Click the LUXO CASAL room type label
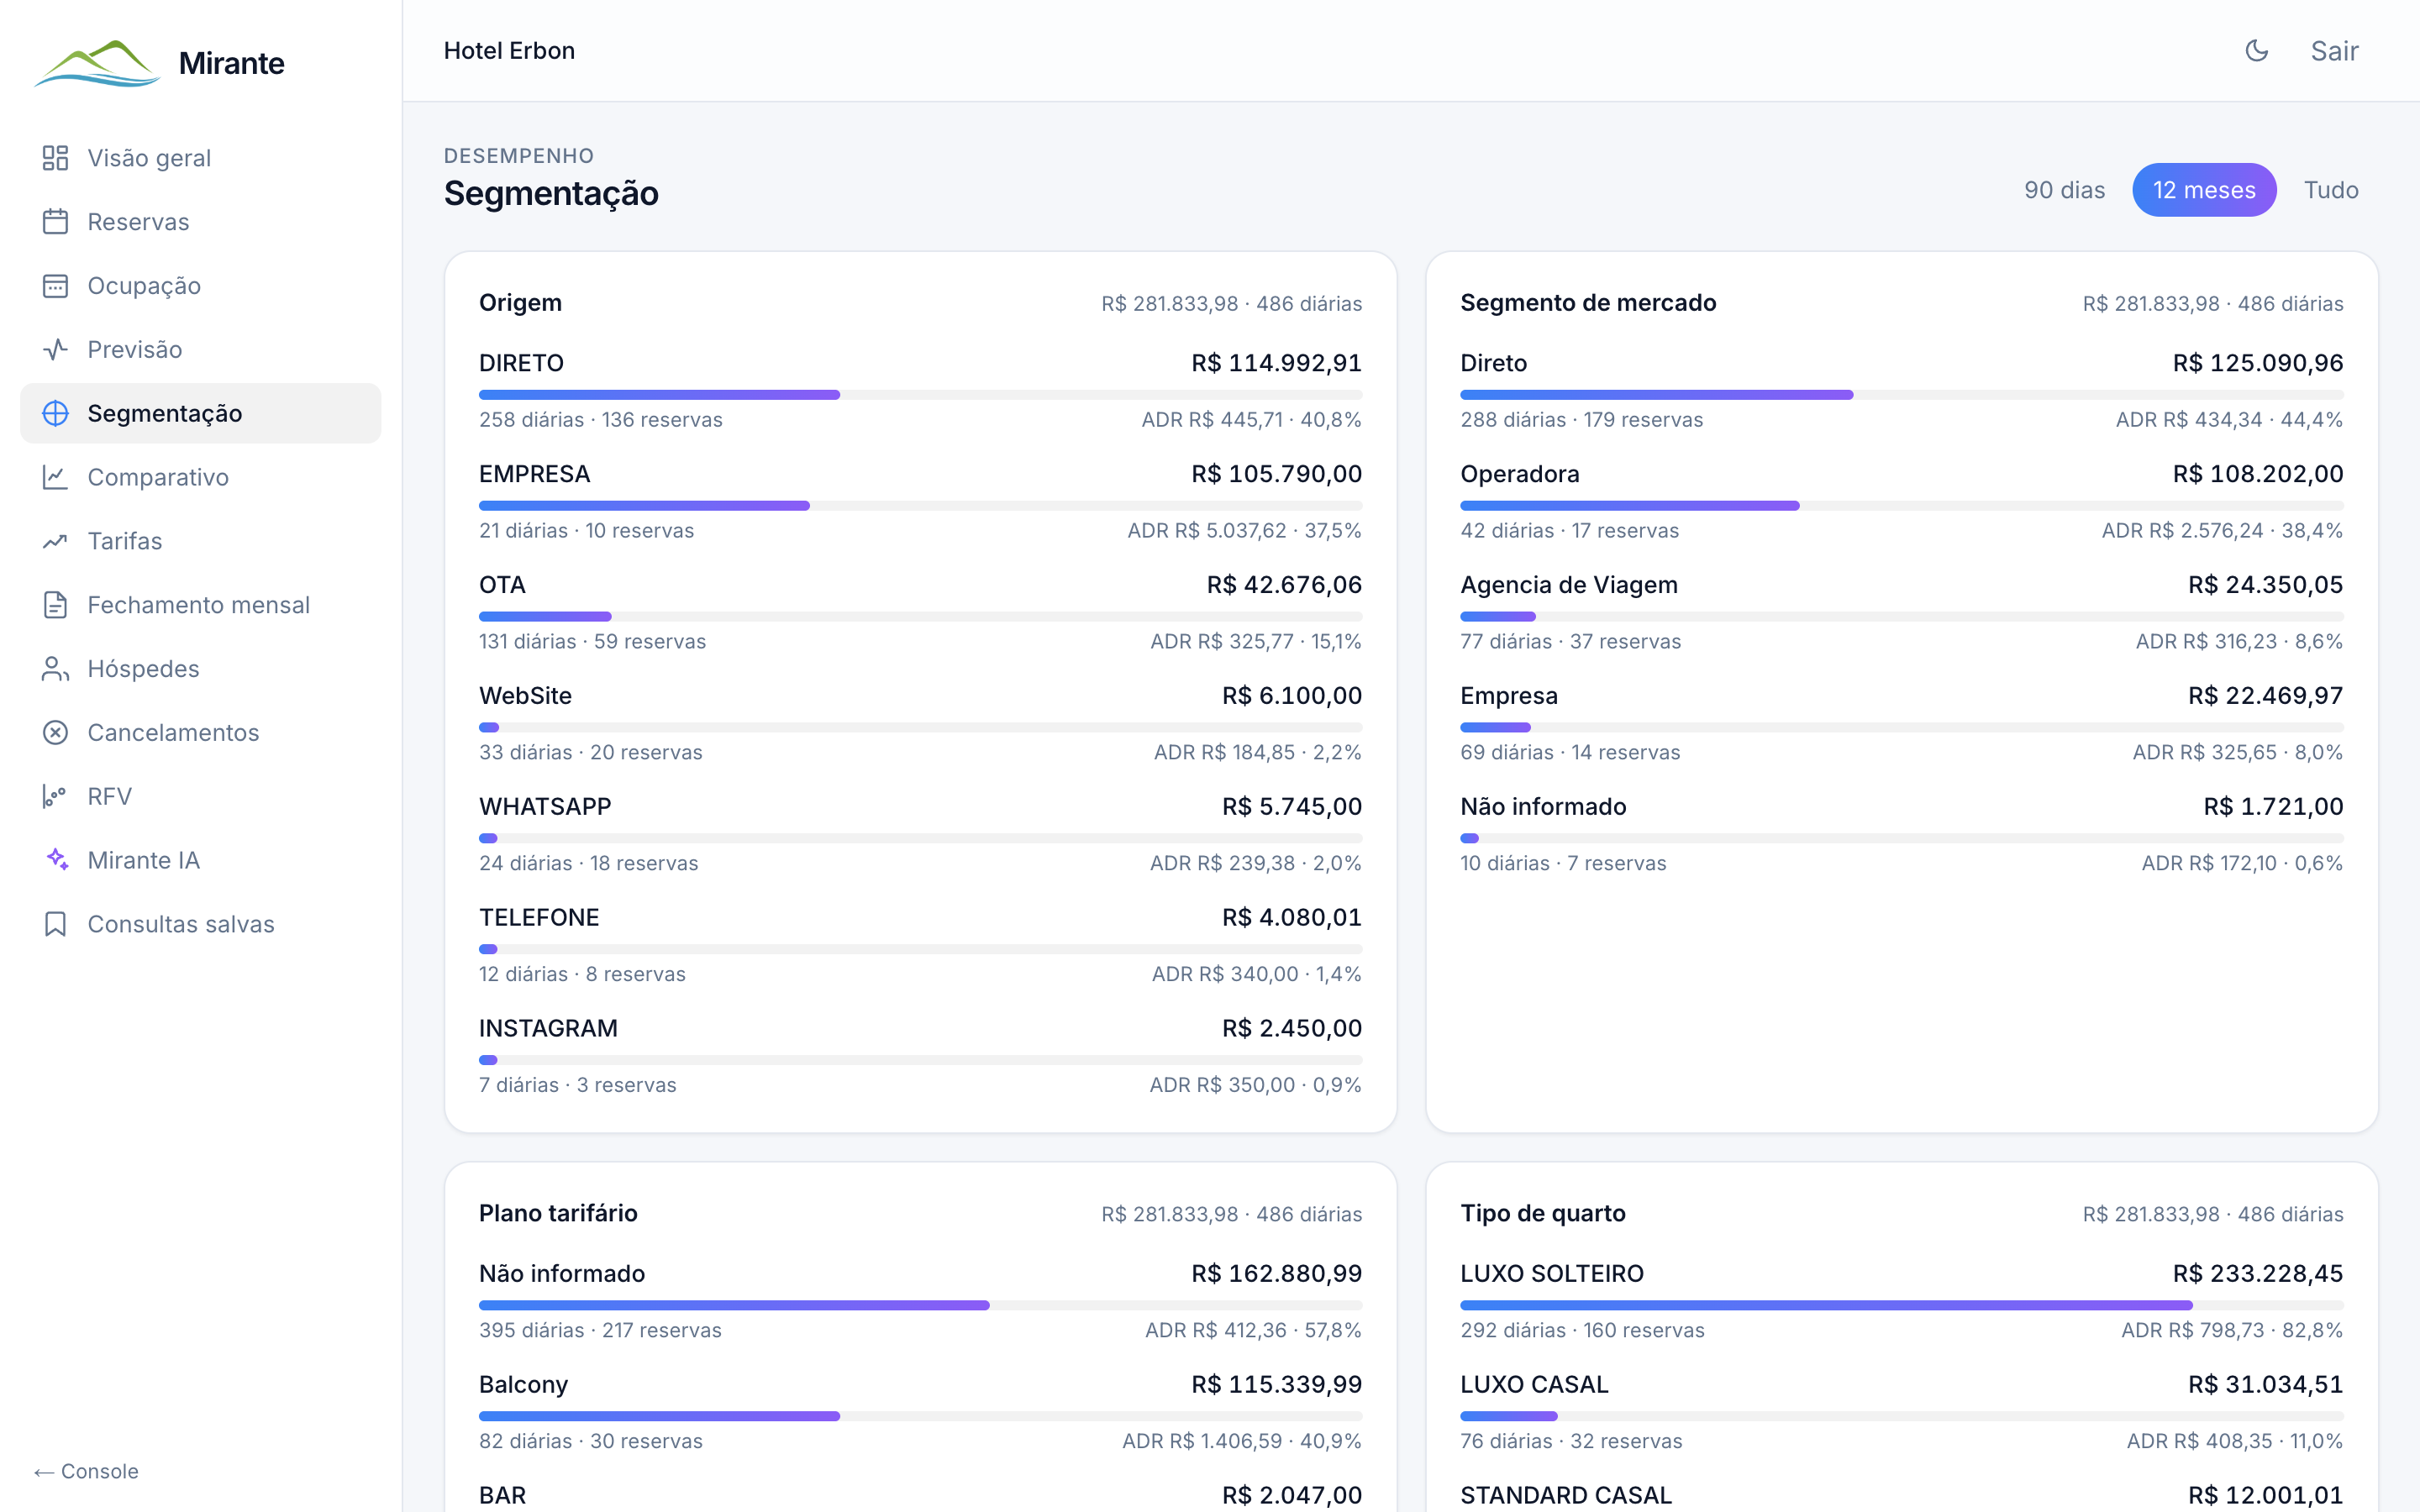2420x1512 pixels. 1534,1385
